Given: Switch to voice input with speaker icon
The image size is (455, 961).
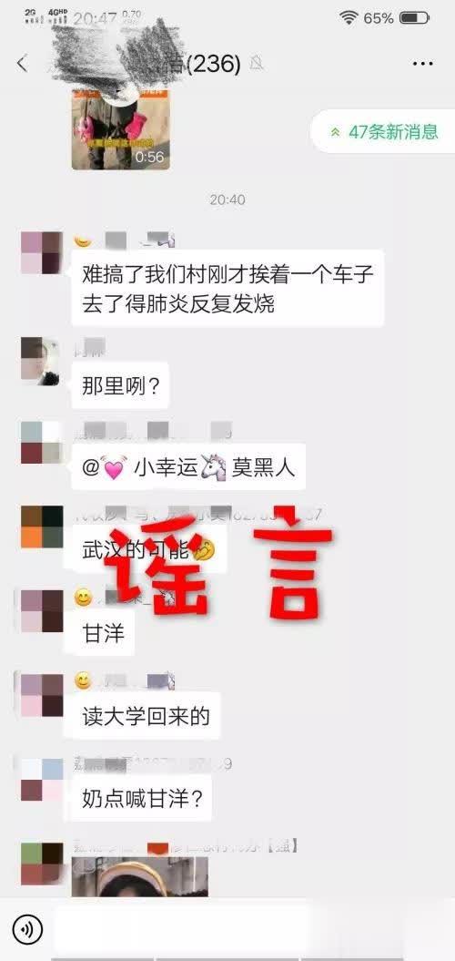Looking at the screenshot, I should (27, 930).
